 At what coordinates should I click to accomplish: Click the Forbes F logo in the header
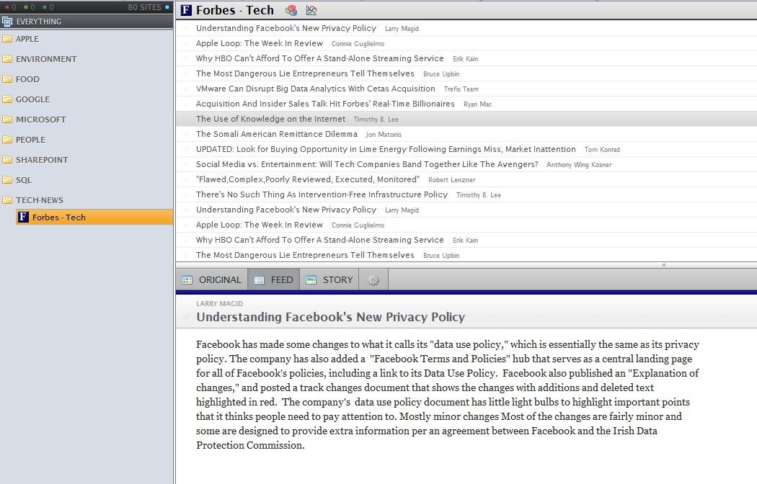[186, 10]
